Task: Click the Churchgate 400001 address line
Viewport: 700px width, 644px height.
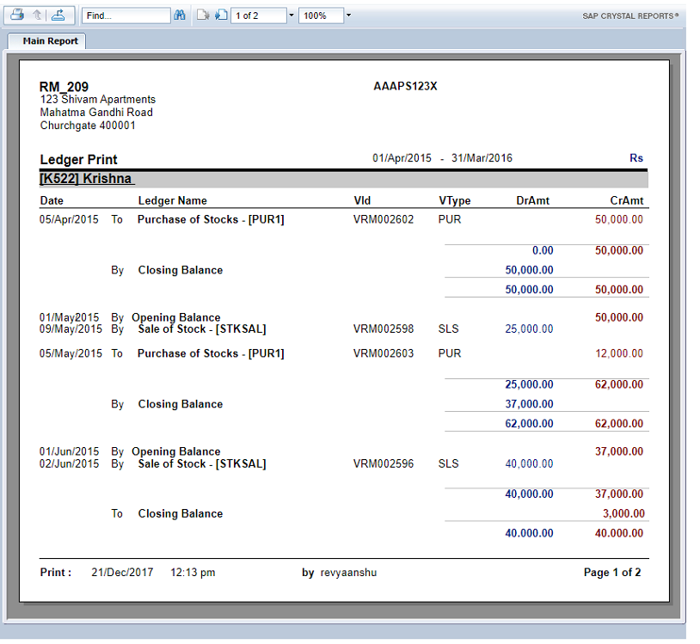Action: coord(88,125)
